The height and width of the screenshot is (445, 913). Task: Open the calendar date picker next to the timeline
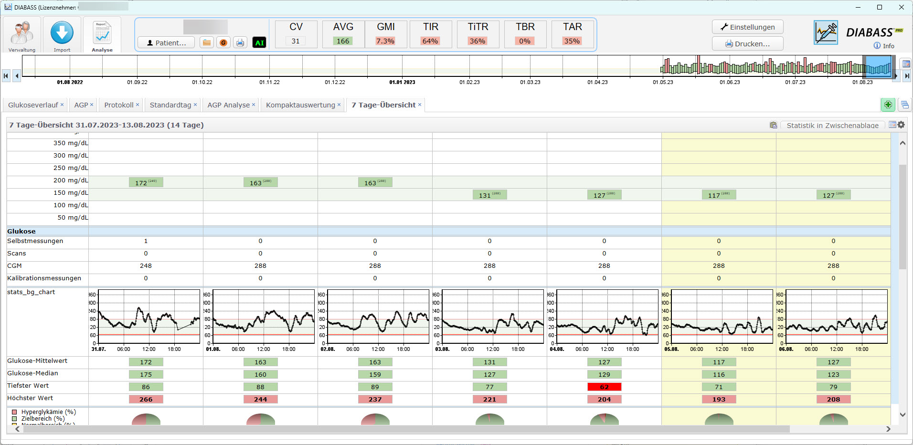coord(905,64)
